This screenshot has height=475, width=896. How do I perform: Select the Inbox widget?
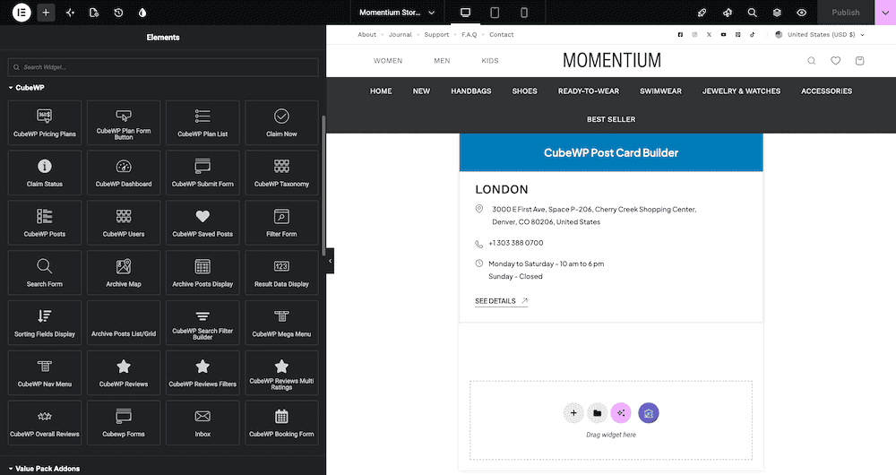202,423
